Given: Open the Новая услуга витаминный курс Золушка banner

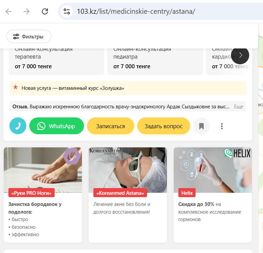Looking at the screenshot, I should coord(128,88).
